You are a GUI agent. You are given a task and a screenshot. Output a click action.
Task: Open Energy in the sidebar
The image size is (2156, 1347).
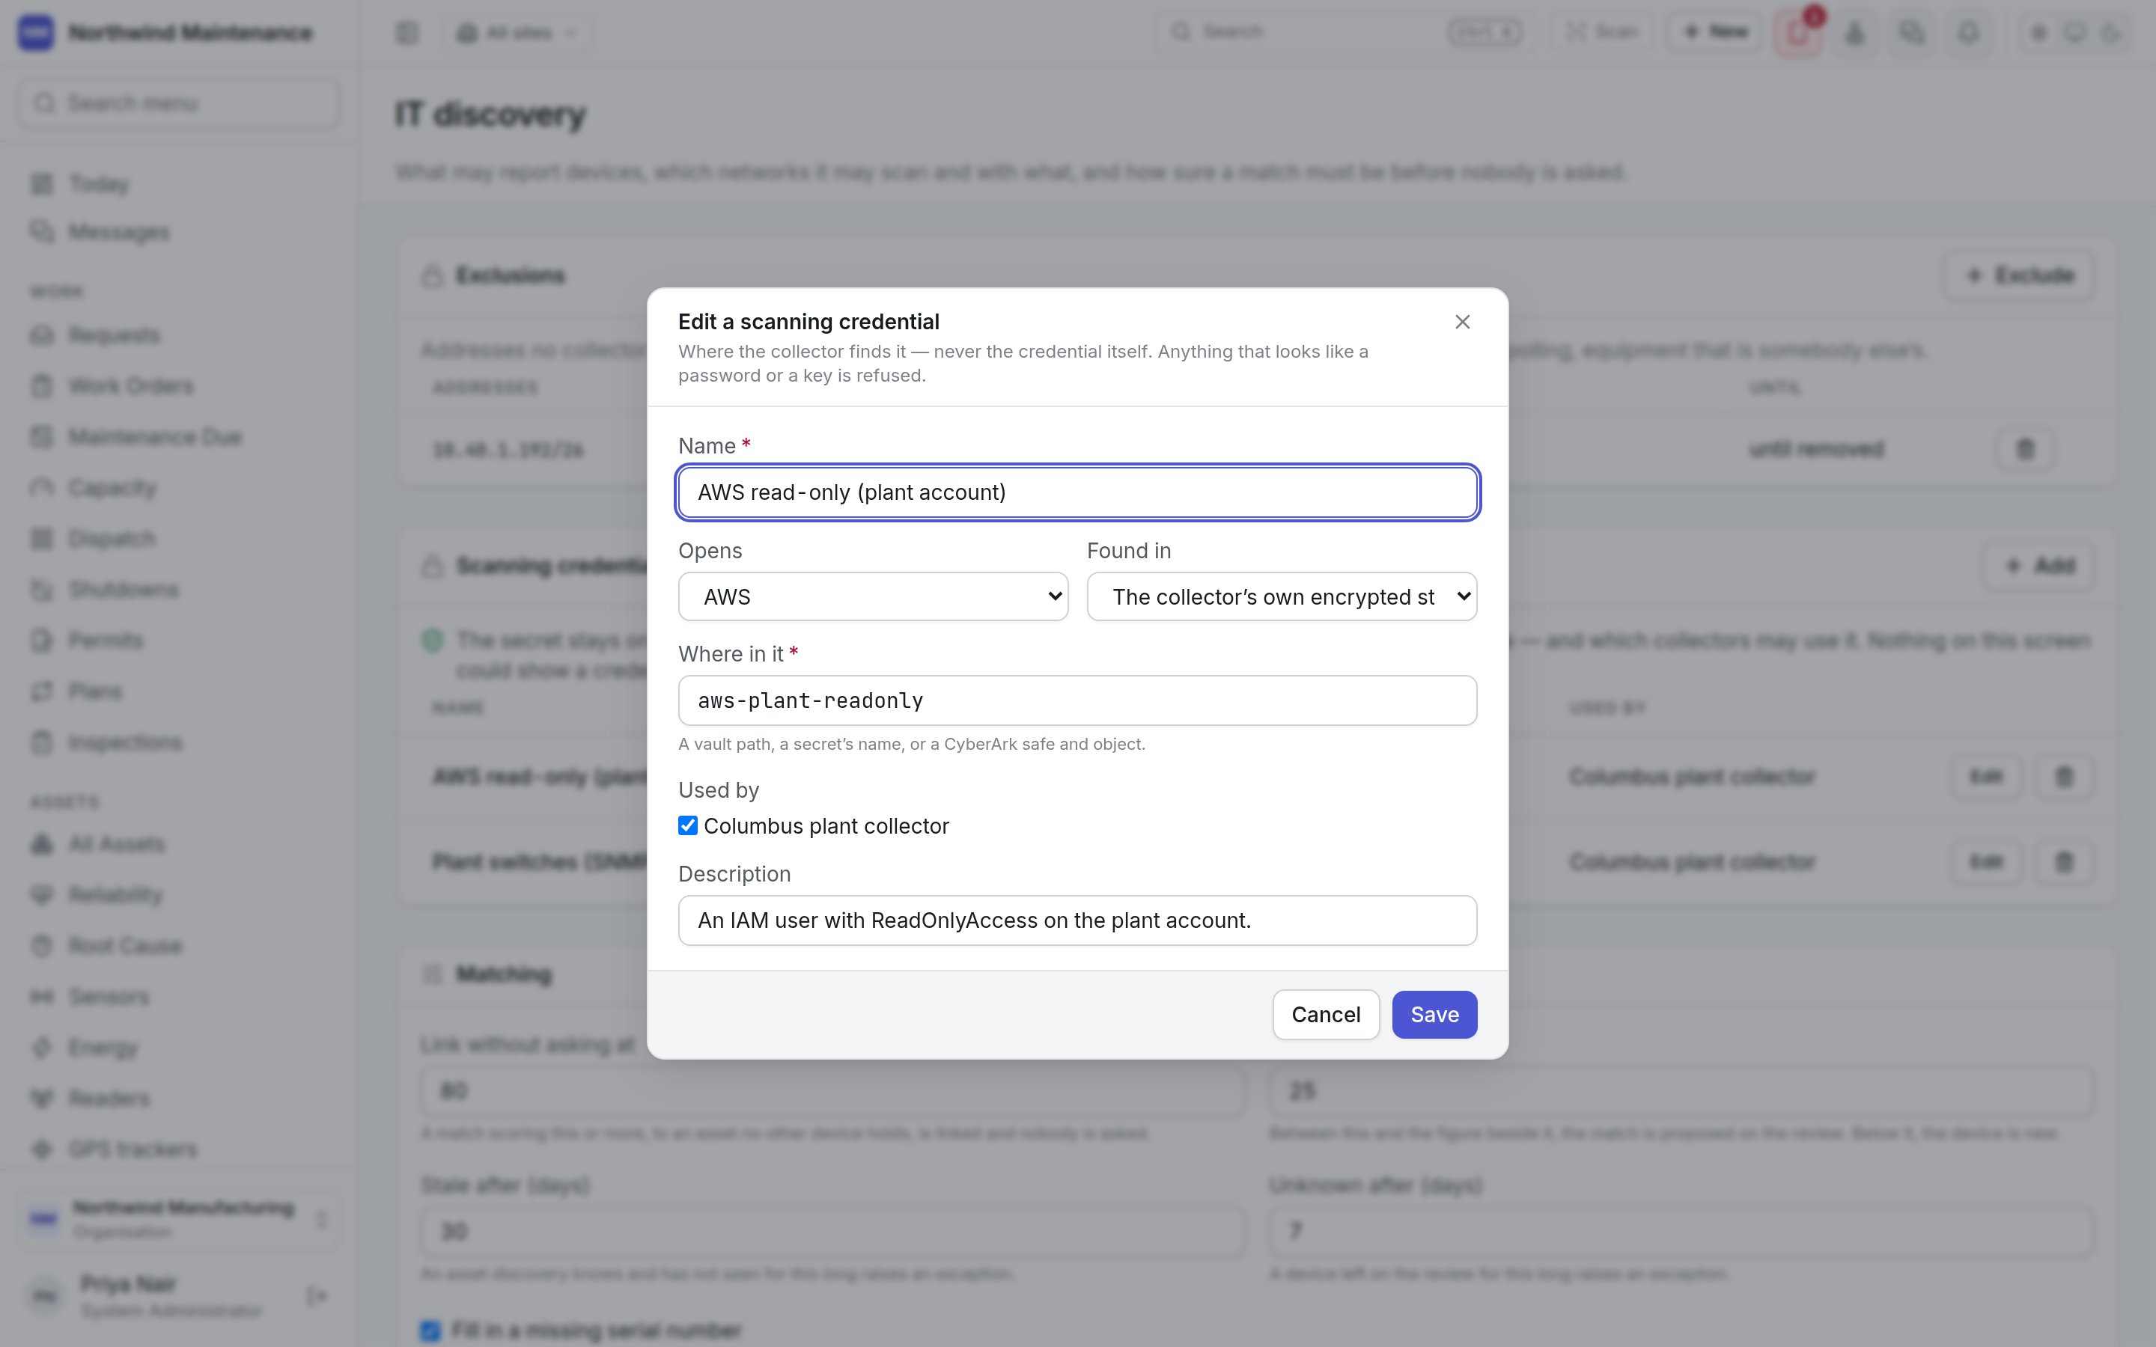point(178,1048)
